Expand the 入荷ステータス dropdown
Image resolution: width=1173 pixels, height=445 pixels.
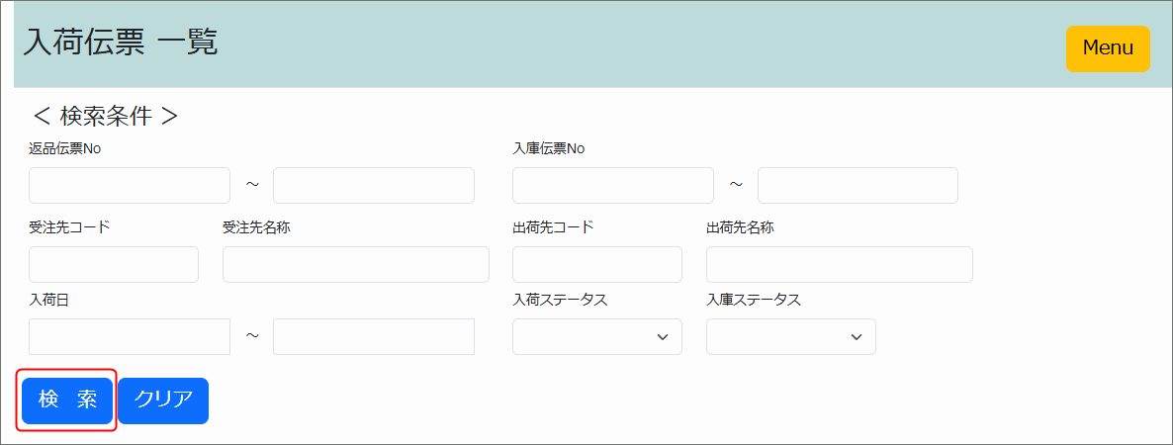coord(596,337)
